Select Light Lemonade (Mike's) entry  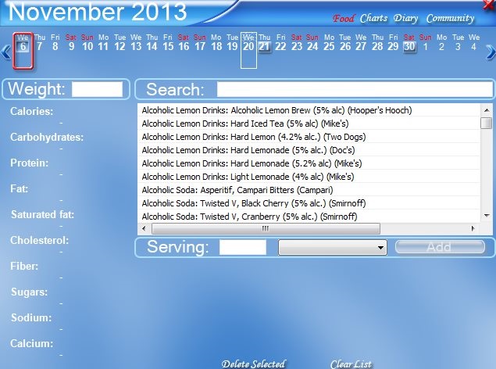[x=309, y=177]
